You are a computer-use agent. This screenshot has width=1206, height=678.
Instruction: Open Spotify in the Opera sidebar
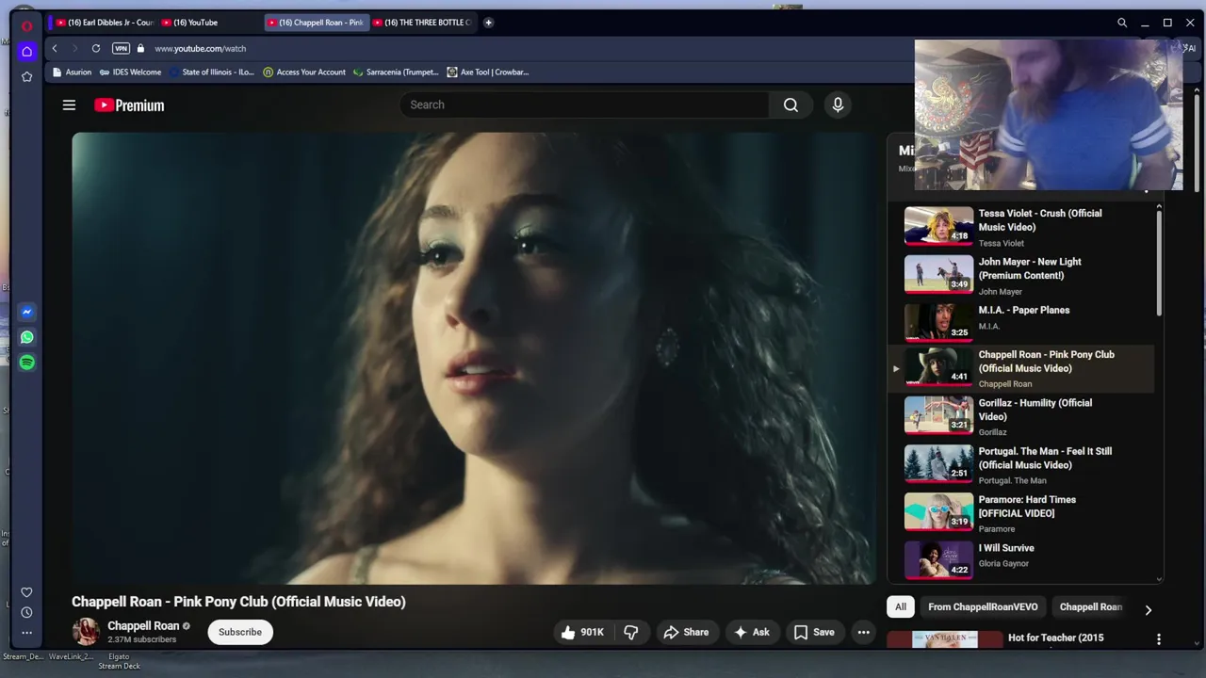[x=27, y=363]
